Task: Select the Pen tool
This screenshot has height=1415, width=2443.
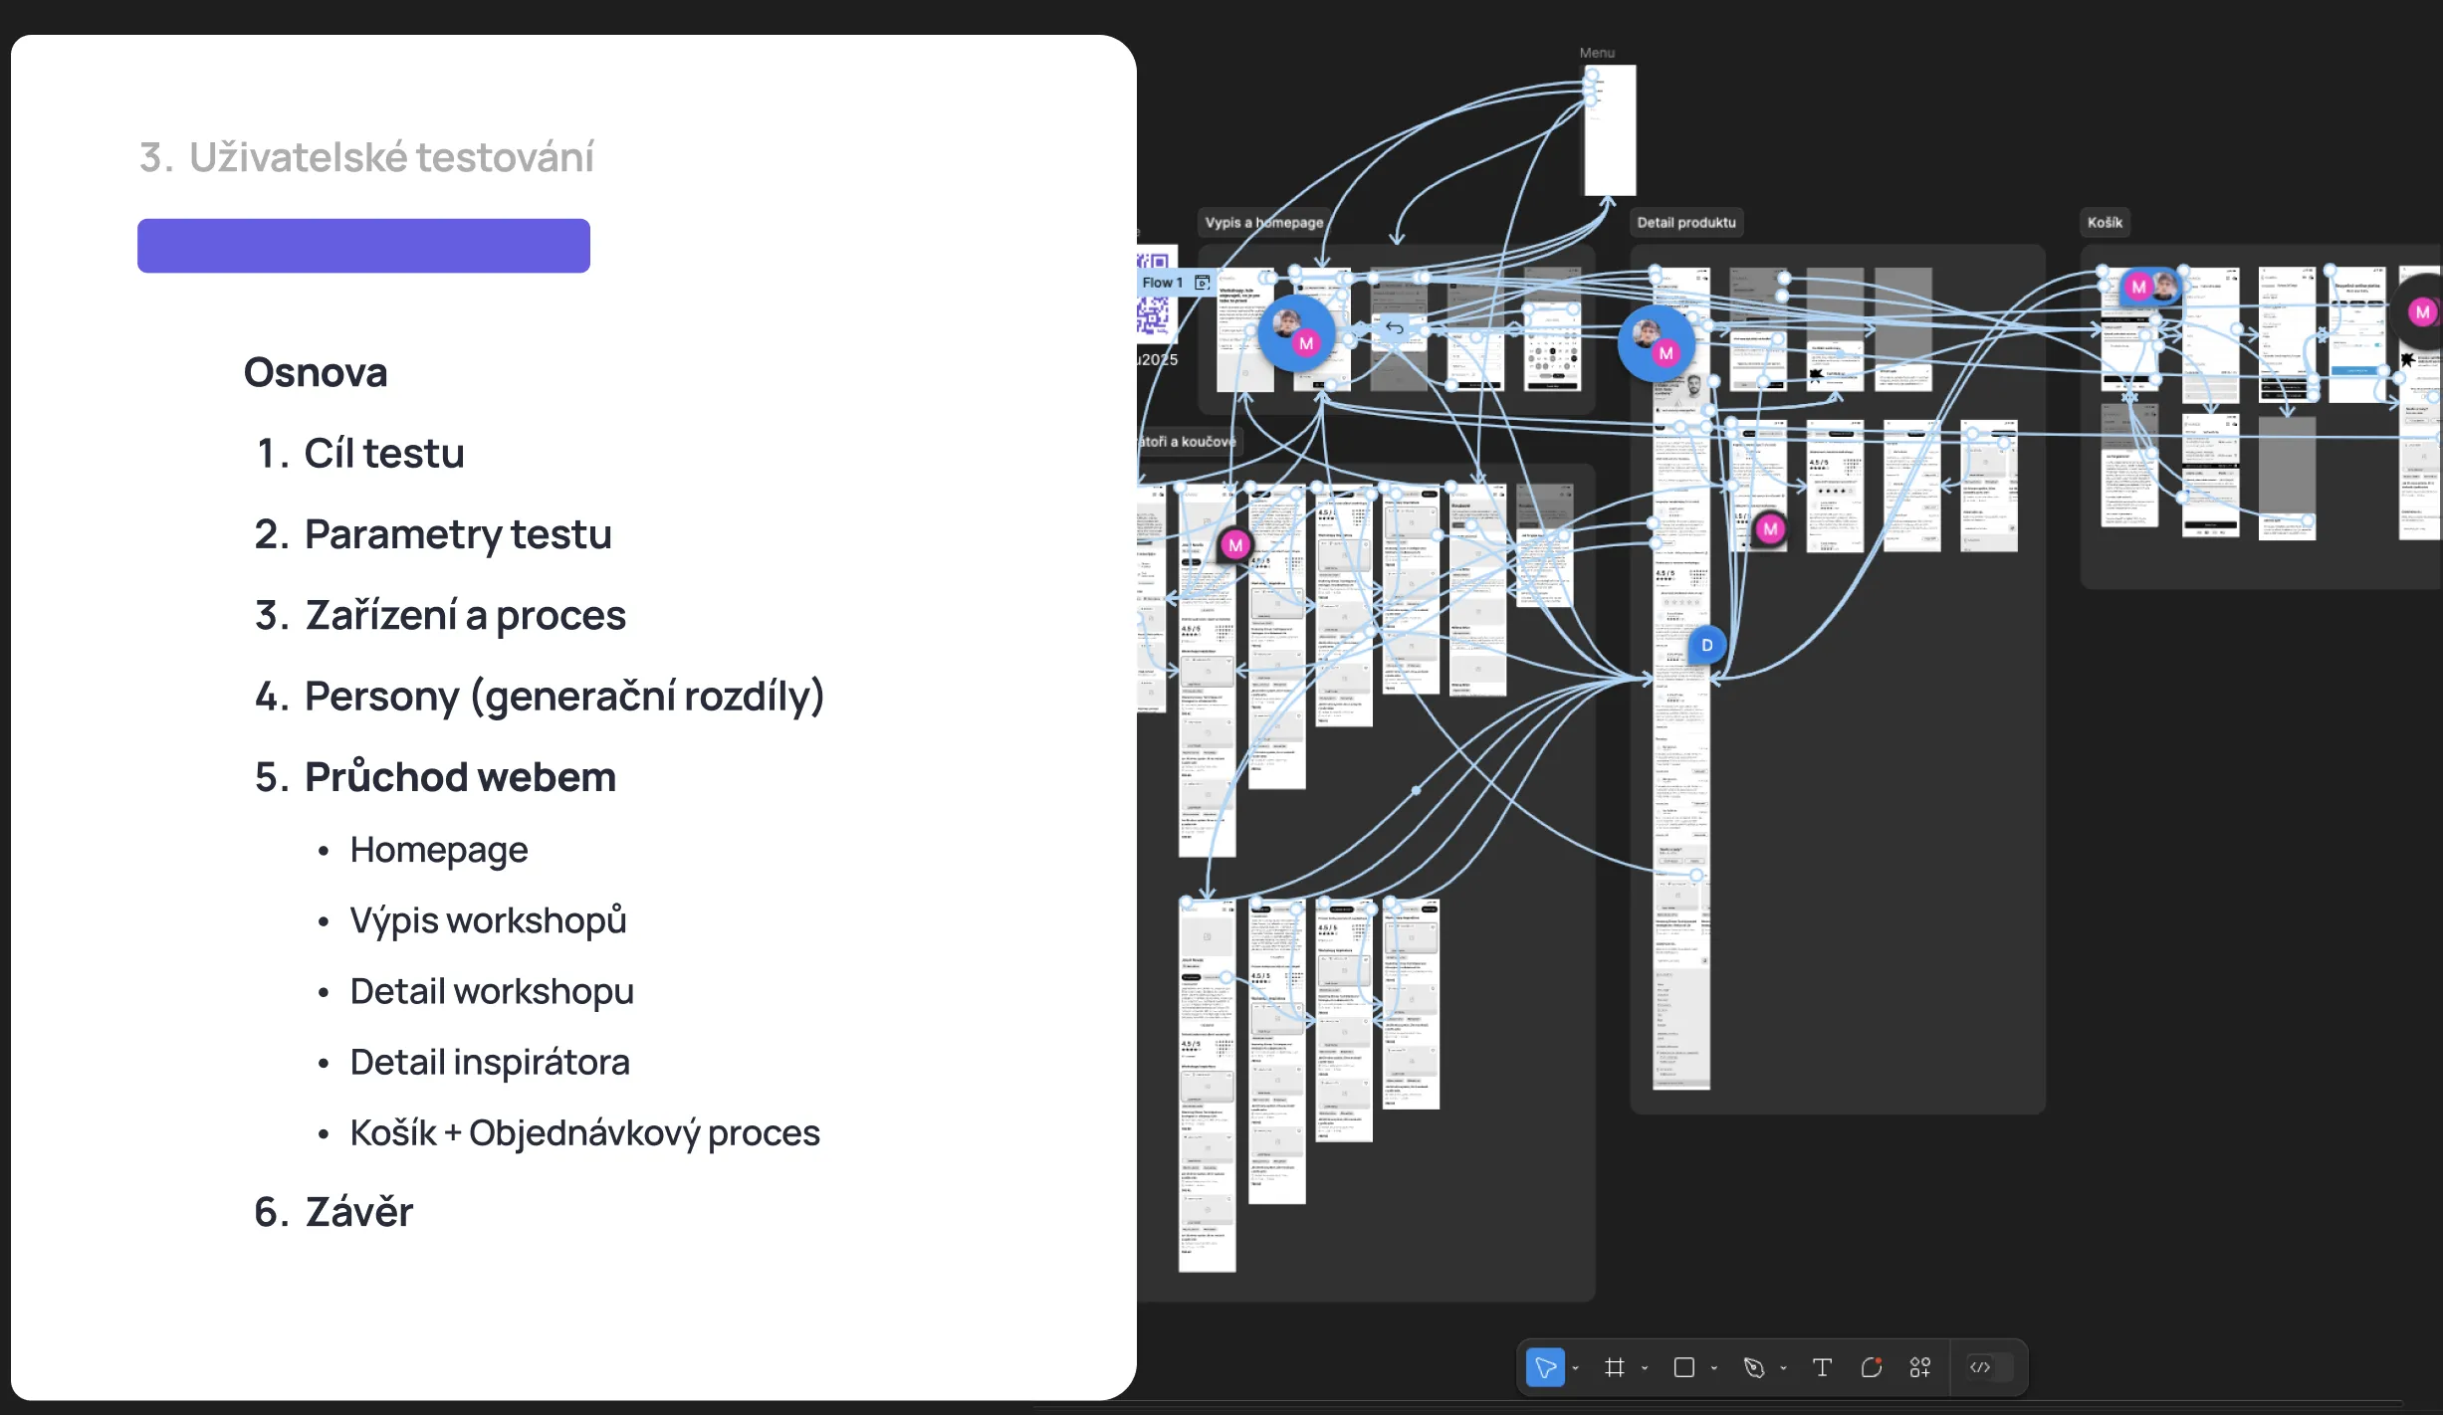Action: click(x=1754, y=1367)
